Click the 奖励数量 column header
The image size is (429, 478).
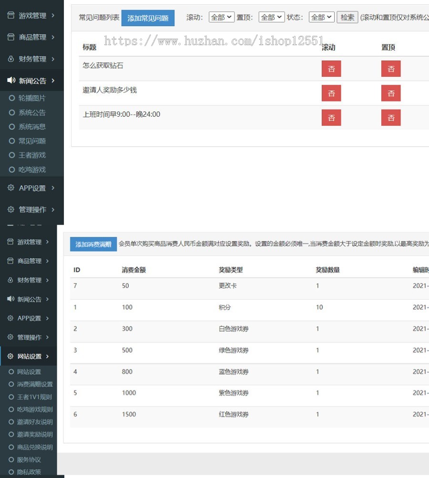[328, 270]
